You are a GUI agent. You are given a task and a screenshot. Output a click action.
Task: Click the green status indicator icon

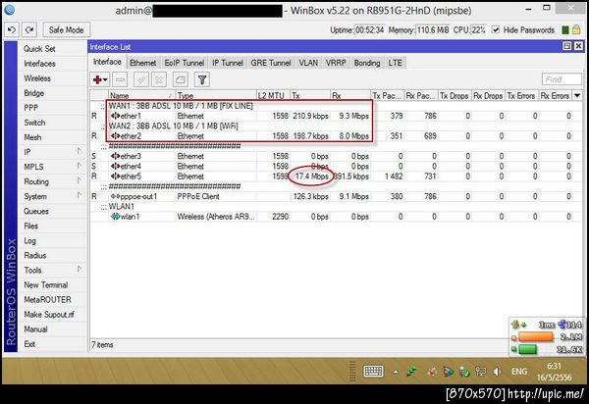[565, 30]
